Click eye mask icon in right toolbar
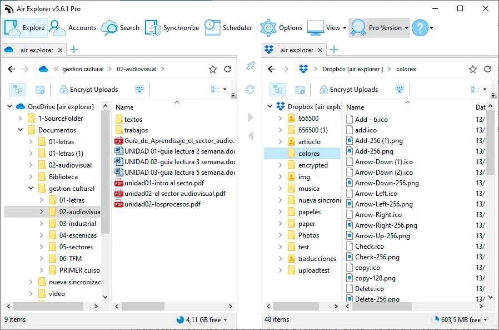 click(400, 90)
